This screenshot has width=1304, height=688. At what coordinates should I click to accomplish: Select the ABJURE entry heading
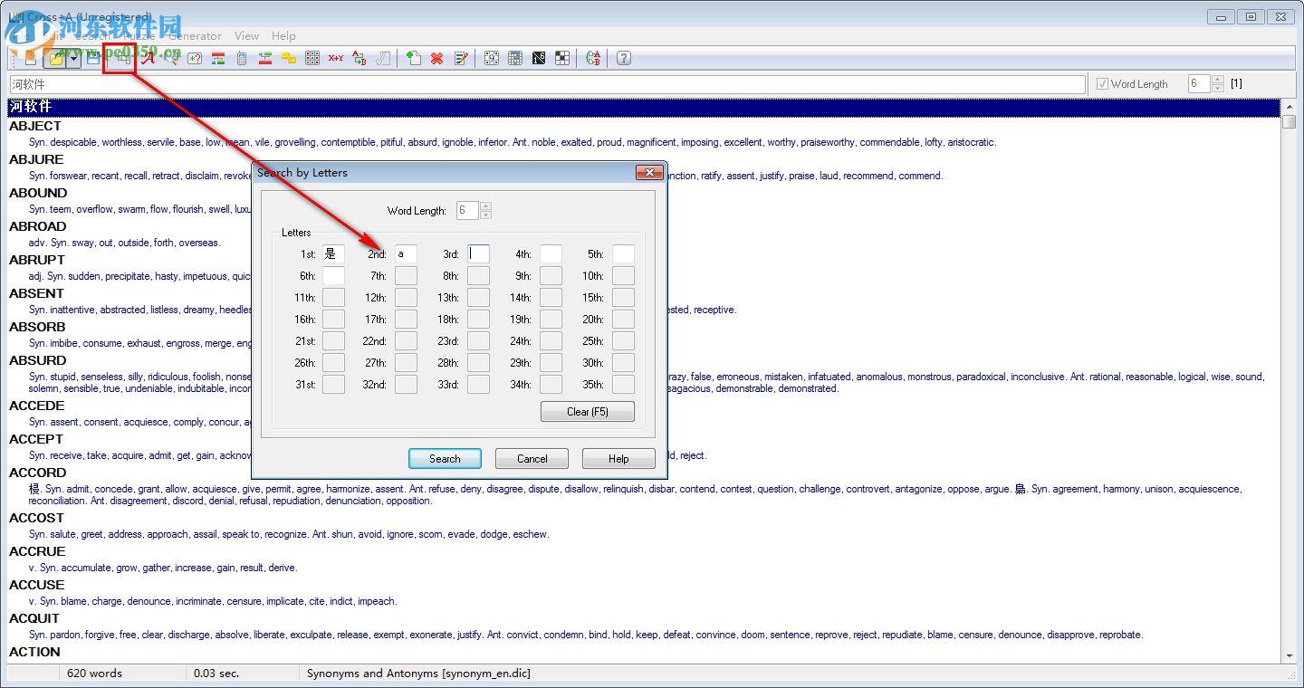(x=36, y=160)
